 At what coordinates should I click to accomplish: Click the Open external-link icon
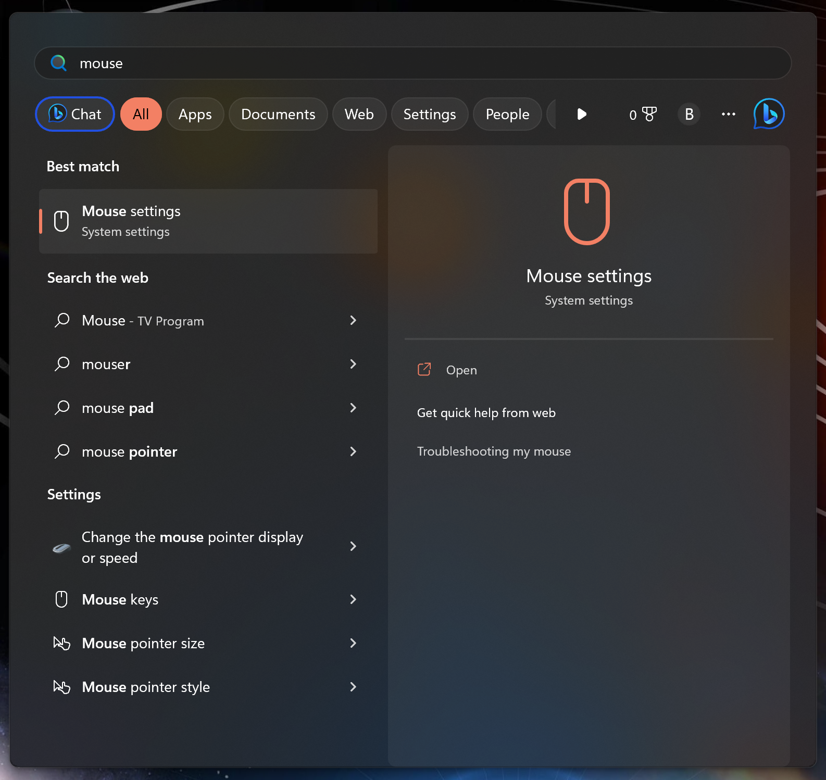(424, 370)
